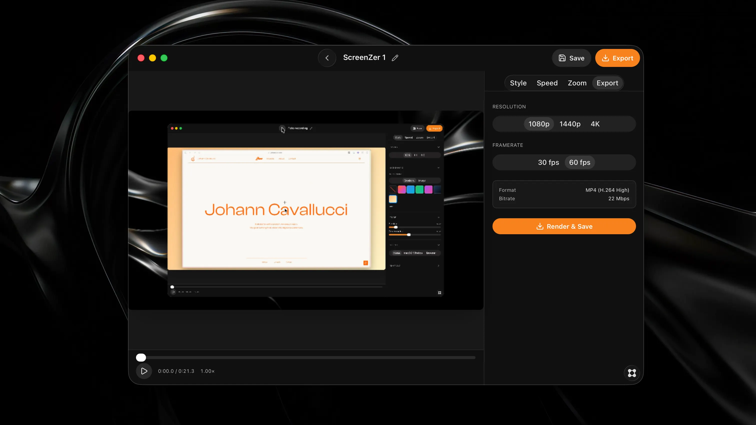Choose 1080p resolution

pos(539,124)
